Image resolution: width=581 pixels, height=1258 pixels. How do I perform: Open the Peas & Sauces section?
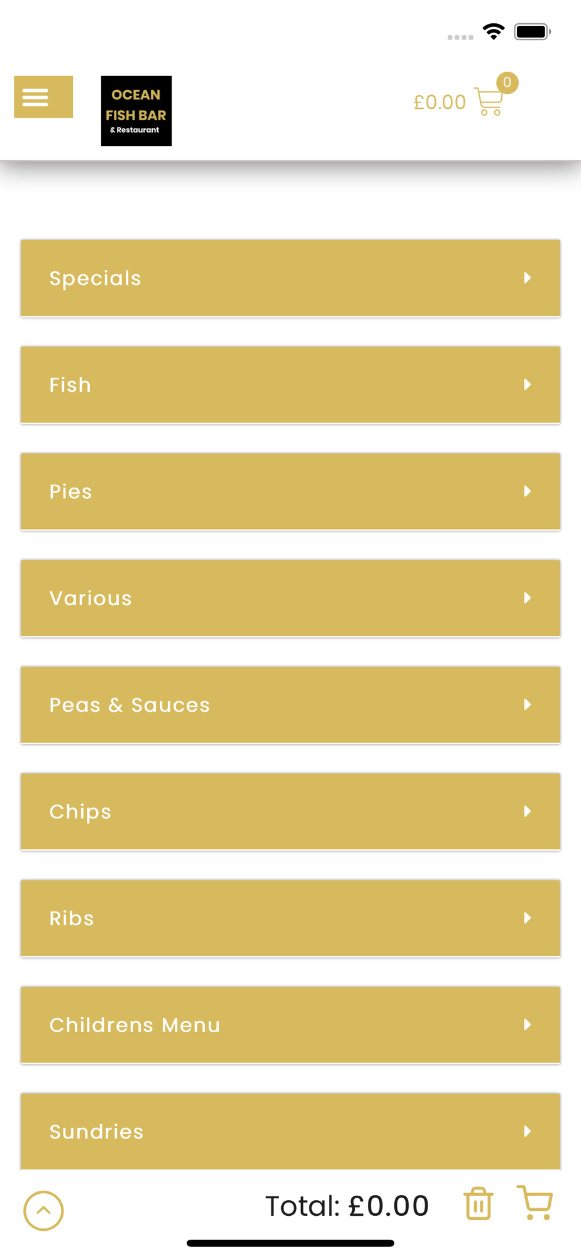(290, 705)
